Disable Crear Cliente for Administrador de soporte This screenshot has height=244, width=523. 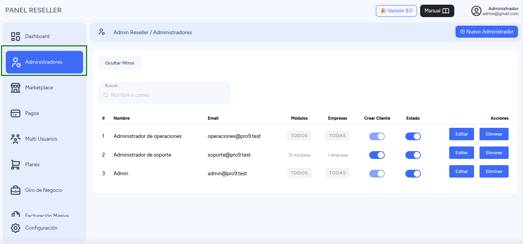click(377, 155)
